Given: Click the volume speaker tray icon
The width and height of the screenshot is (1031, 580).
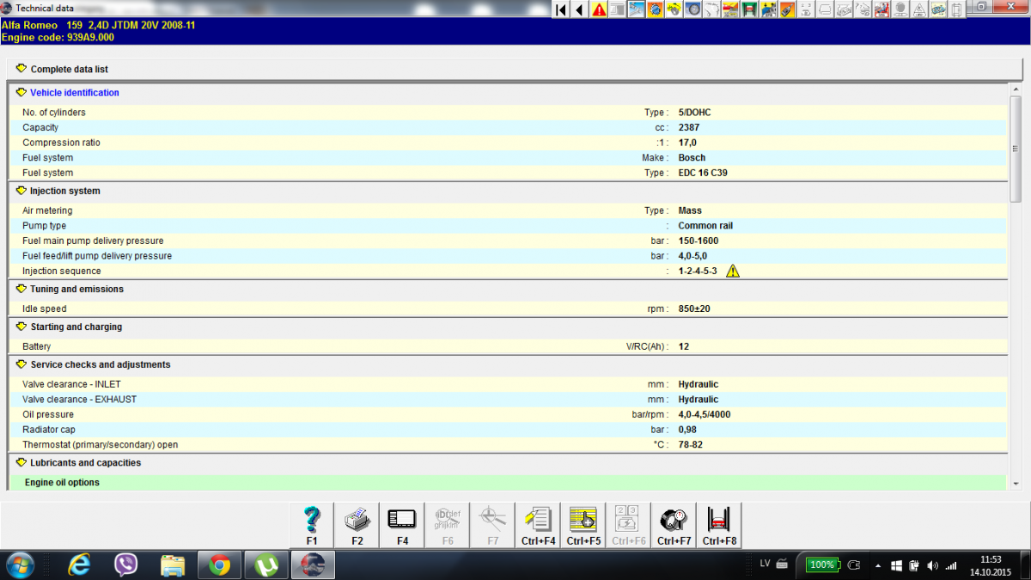Looking at the screenshot, I should pos(932,565).
